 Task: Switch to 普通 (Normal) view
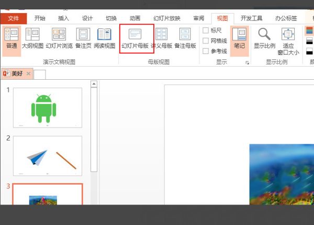[x=12, y=41]
